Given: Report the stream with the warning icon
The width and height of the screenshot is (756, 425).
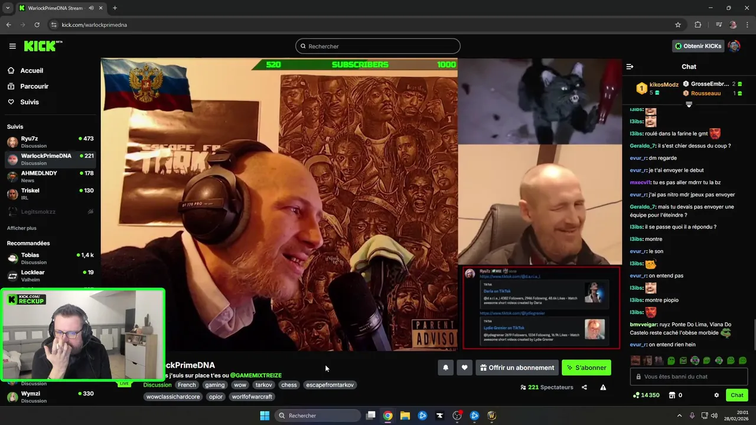Looking at the screenshot, I should 603,387.
